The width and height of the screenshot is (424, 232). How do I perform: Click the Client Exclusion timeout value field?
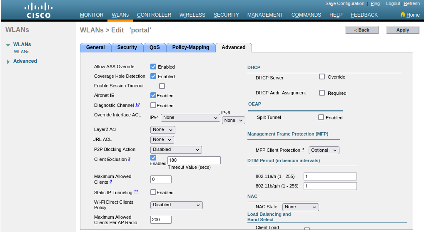[x=194, y=160]
